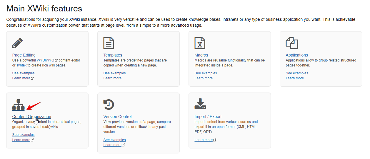Click the Import / Export description text
Image resolution: width=370 pixels, height=159 pixels.
[226, 127]
